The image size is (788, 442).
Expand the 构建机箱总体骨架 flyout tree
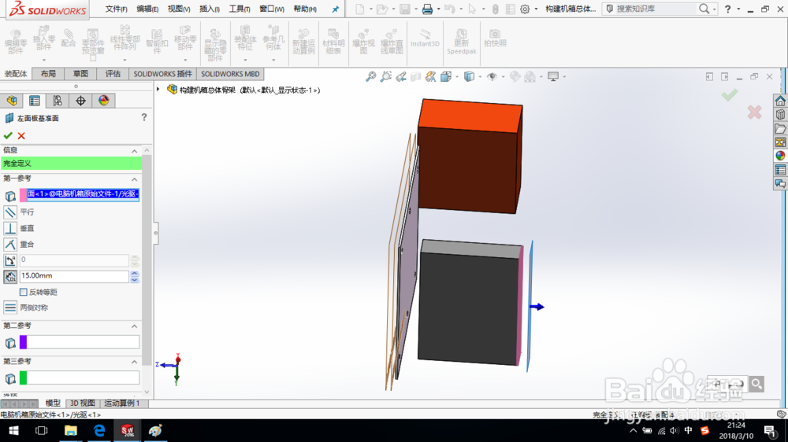point(158,90)
